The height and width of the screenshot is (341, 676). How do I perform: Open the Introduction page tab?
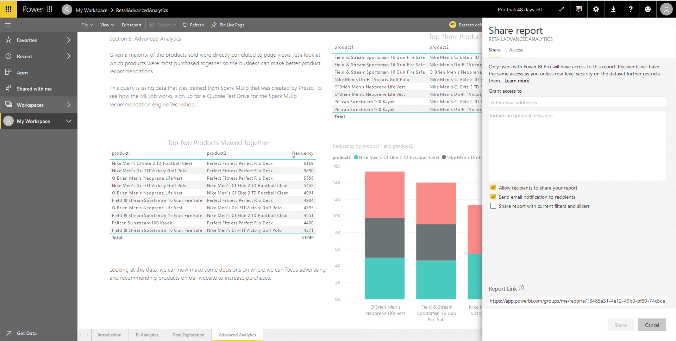tap(109, 335)
